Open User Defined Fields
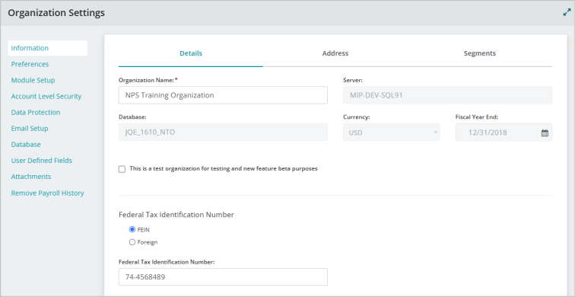The width and height of the screenshot is (575, 297). pyautogui.click(x=41, y=161)
